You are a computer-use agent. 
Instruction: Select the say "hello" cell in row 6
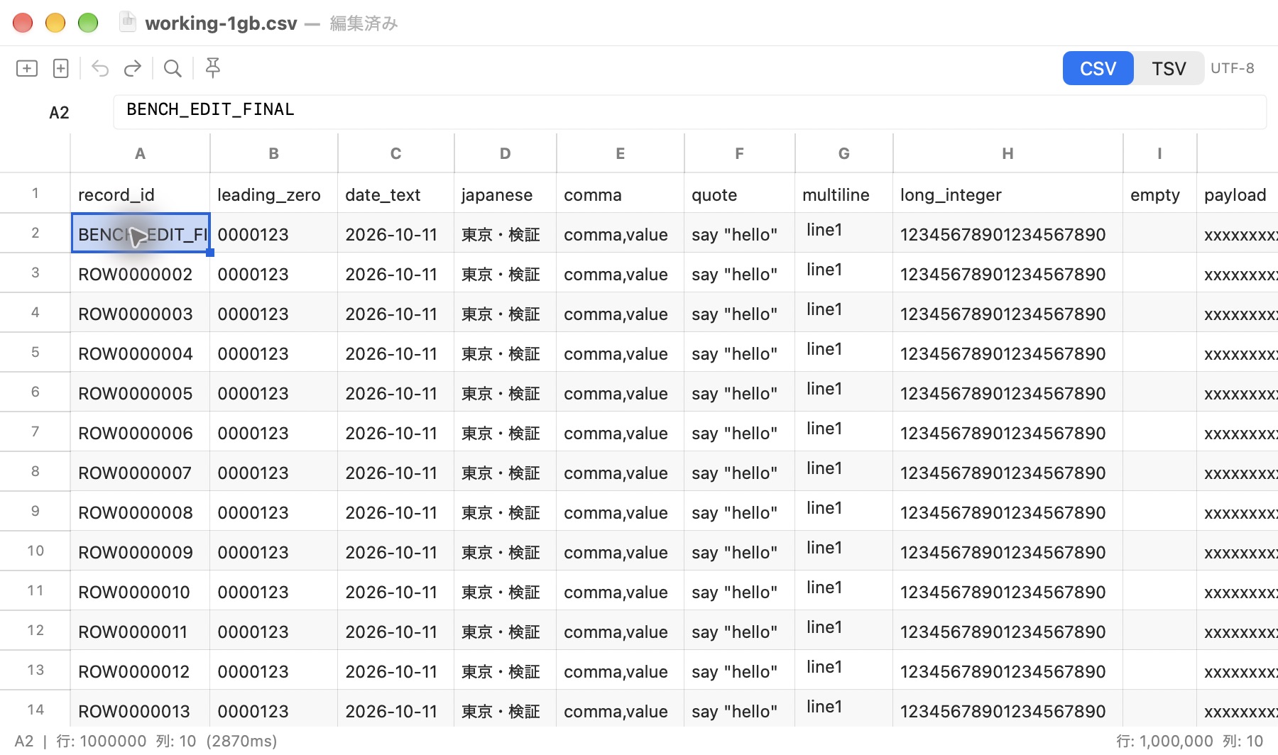(739, 393)
